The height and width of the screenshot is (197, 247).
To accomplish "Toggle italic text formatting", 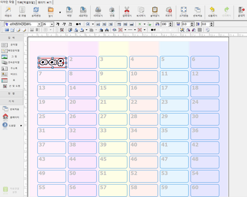I will (x=64, y=24).
